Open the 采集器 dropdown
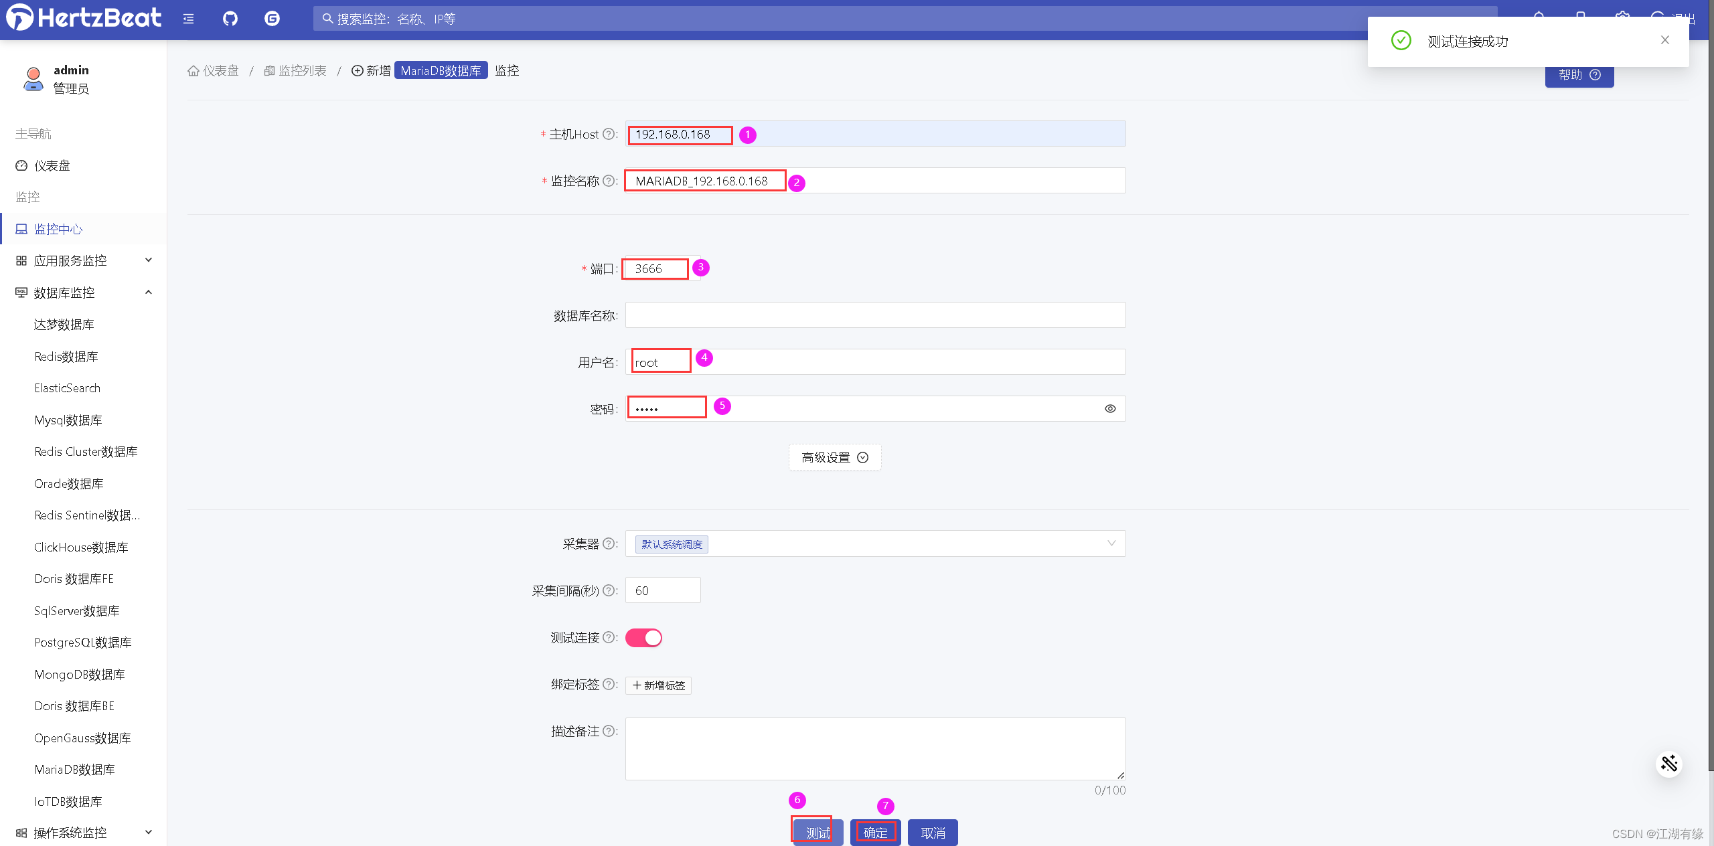1714x846 pixels. tap(875, 543)
